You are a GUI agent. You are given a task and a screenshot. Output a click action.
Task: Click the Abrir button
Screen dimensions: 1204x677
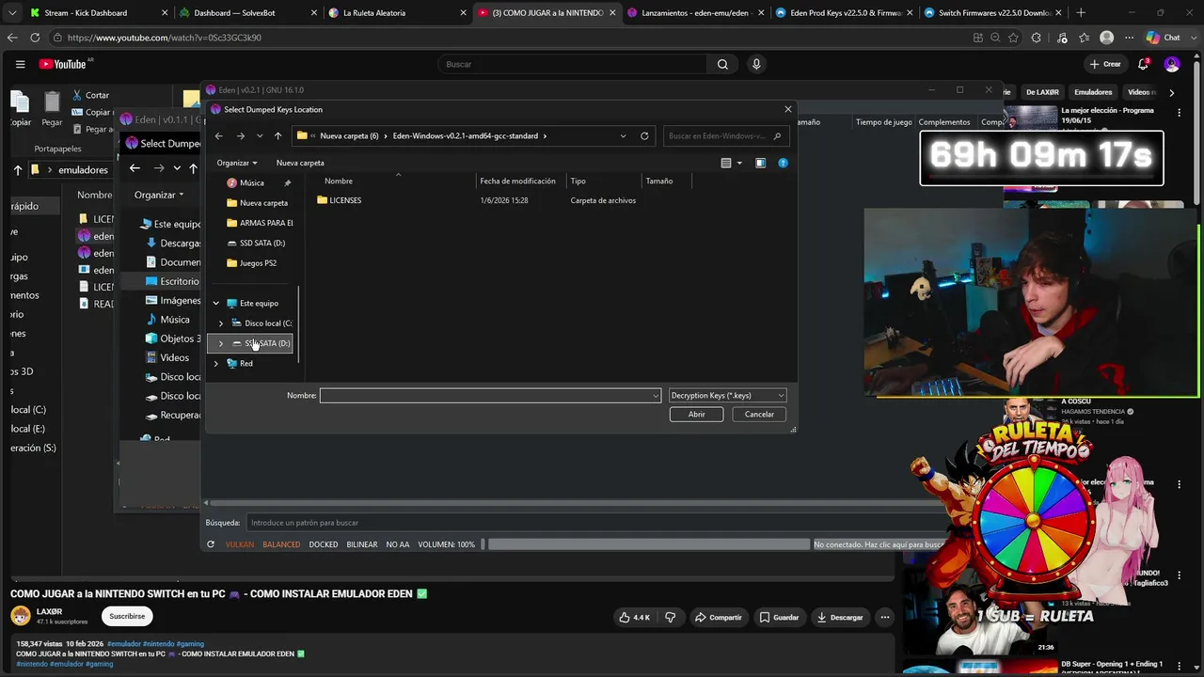(x=696, y=415)
